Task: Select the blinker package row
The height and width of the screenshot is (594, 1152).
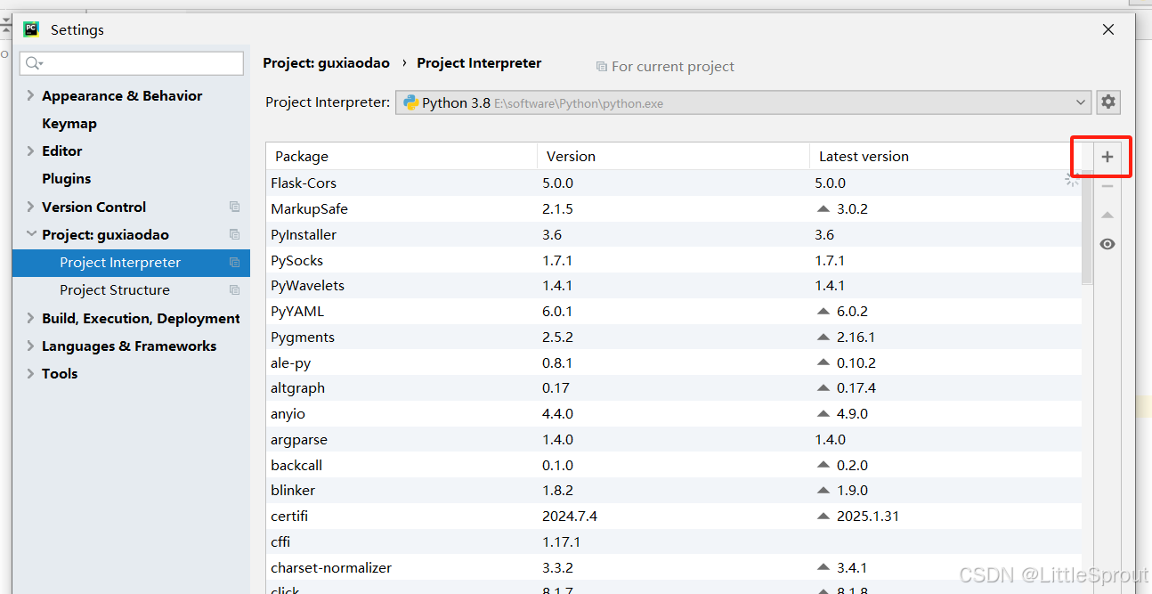Action: [x=674, y=491]
